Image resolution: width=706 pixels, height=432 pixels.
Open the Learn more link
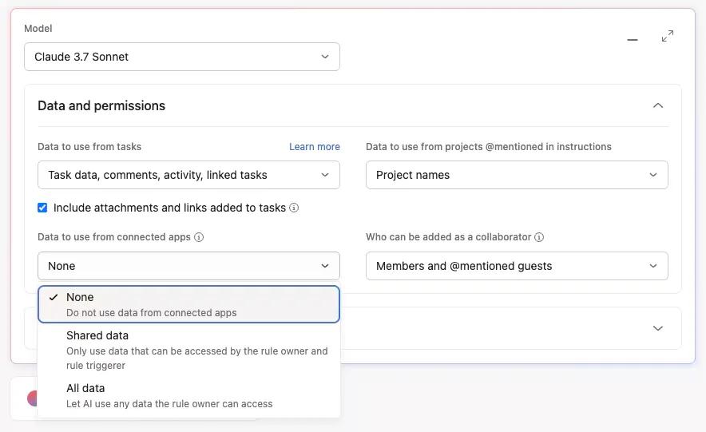[315, 147]
